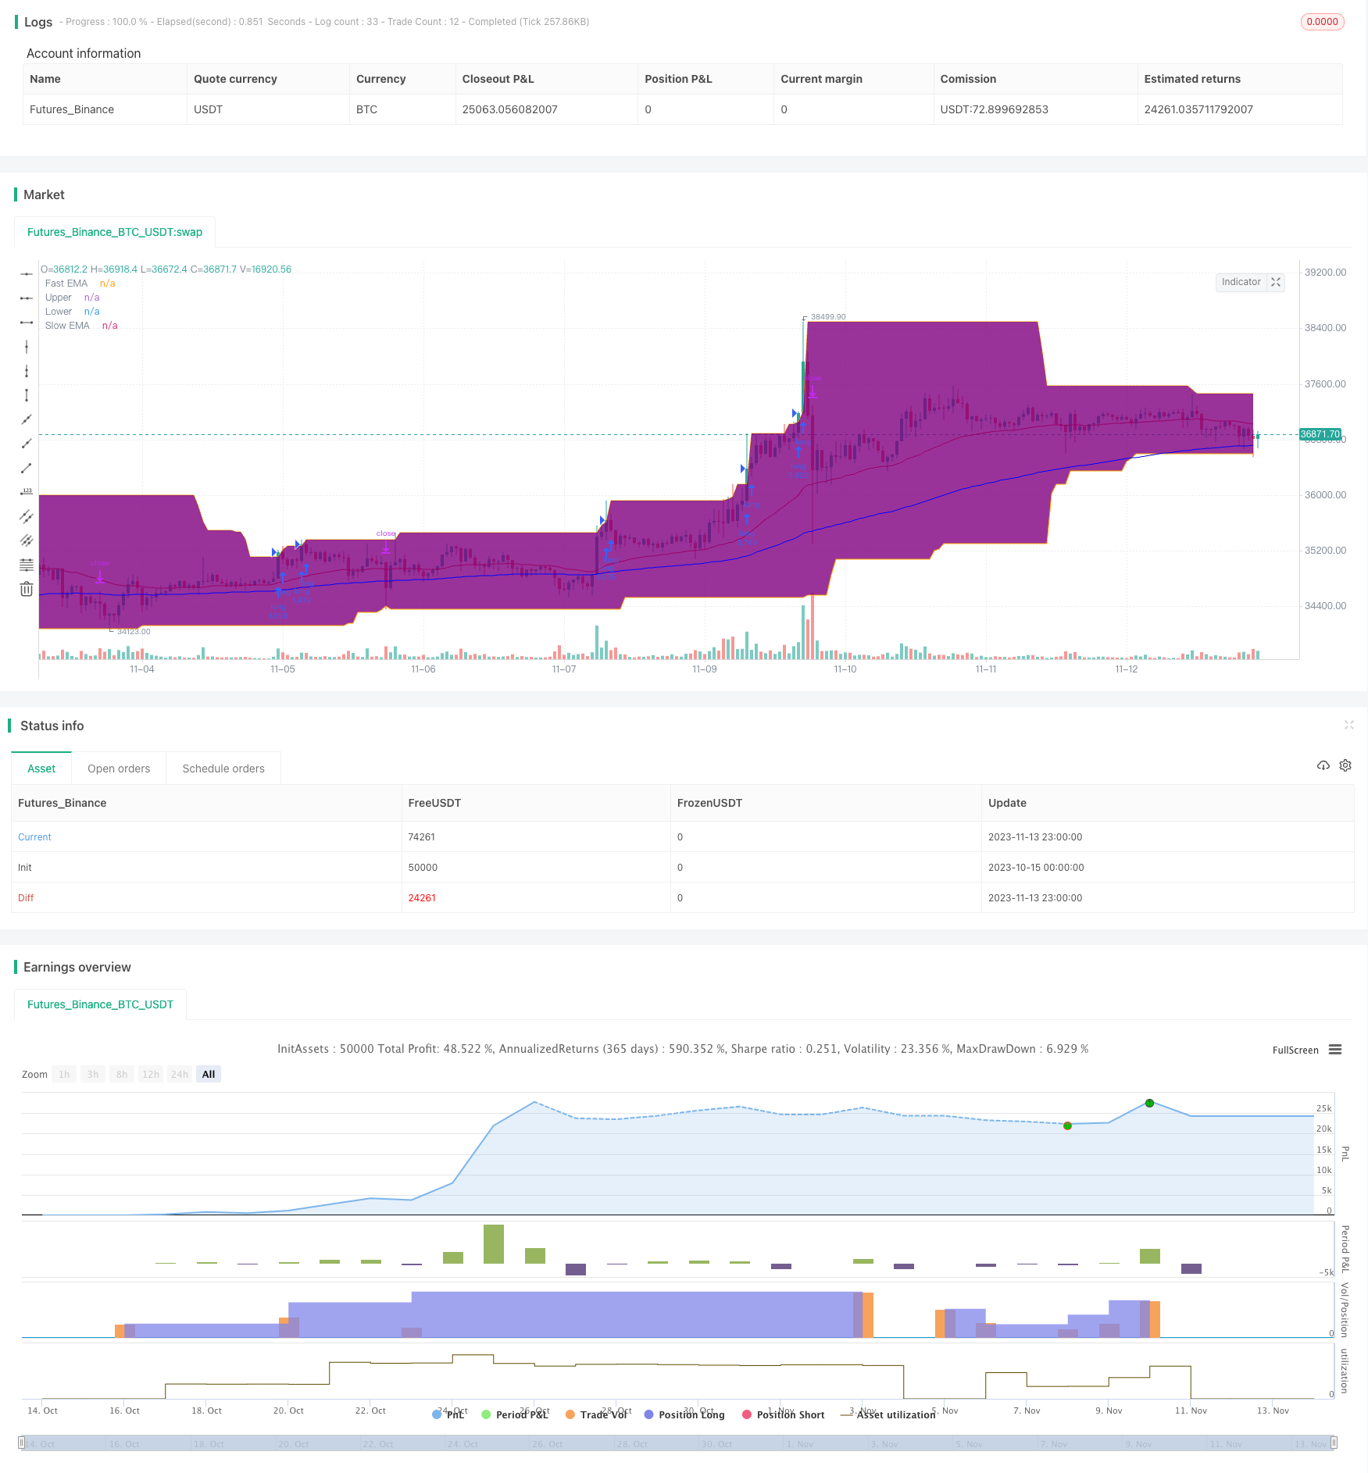Image resolution: width=1368 pixels, height=1473 pixels.
Task: Click the trash icon to delete drawings
Action: (27, 589)
